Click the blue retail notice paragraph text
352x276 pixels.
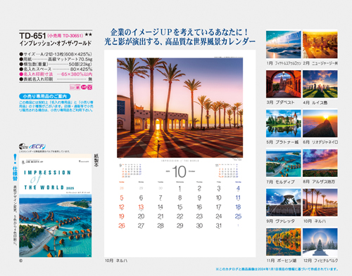(x=56, y=106)
